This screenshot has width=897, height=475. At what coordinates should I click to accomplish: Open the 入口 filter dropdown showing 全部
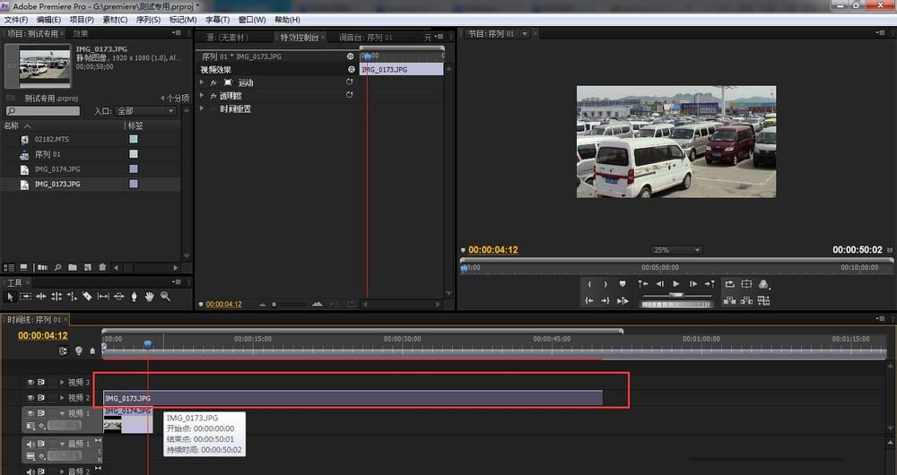pyautogui.click(x=144, y=111)
